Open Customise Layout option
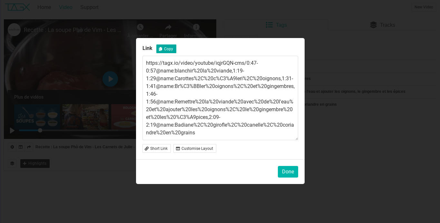The image size is (440, 223). pos(195,149)
